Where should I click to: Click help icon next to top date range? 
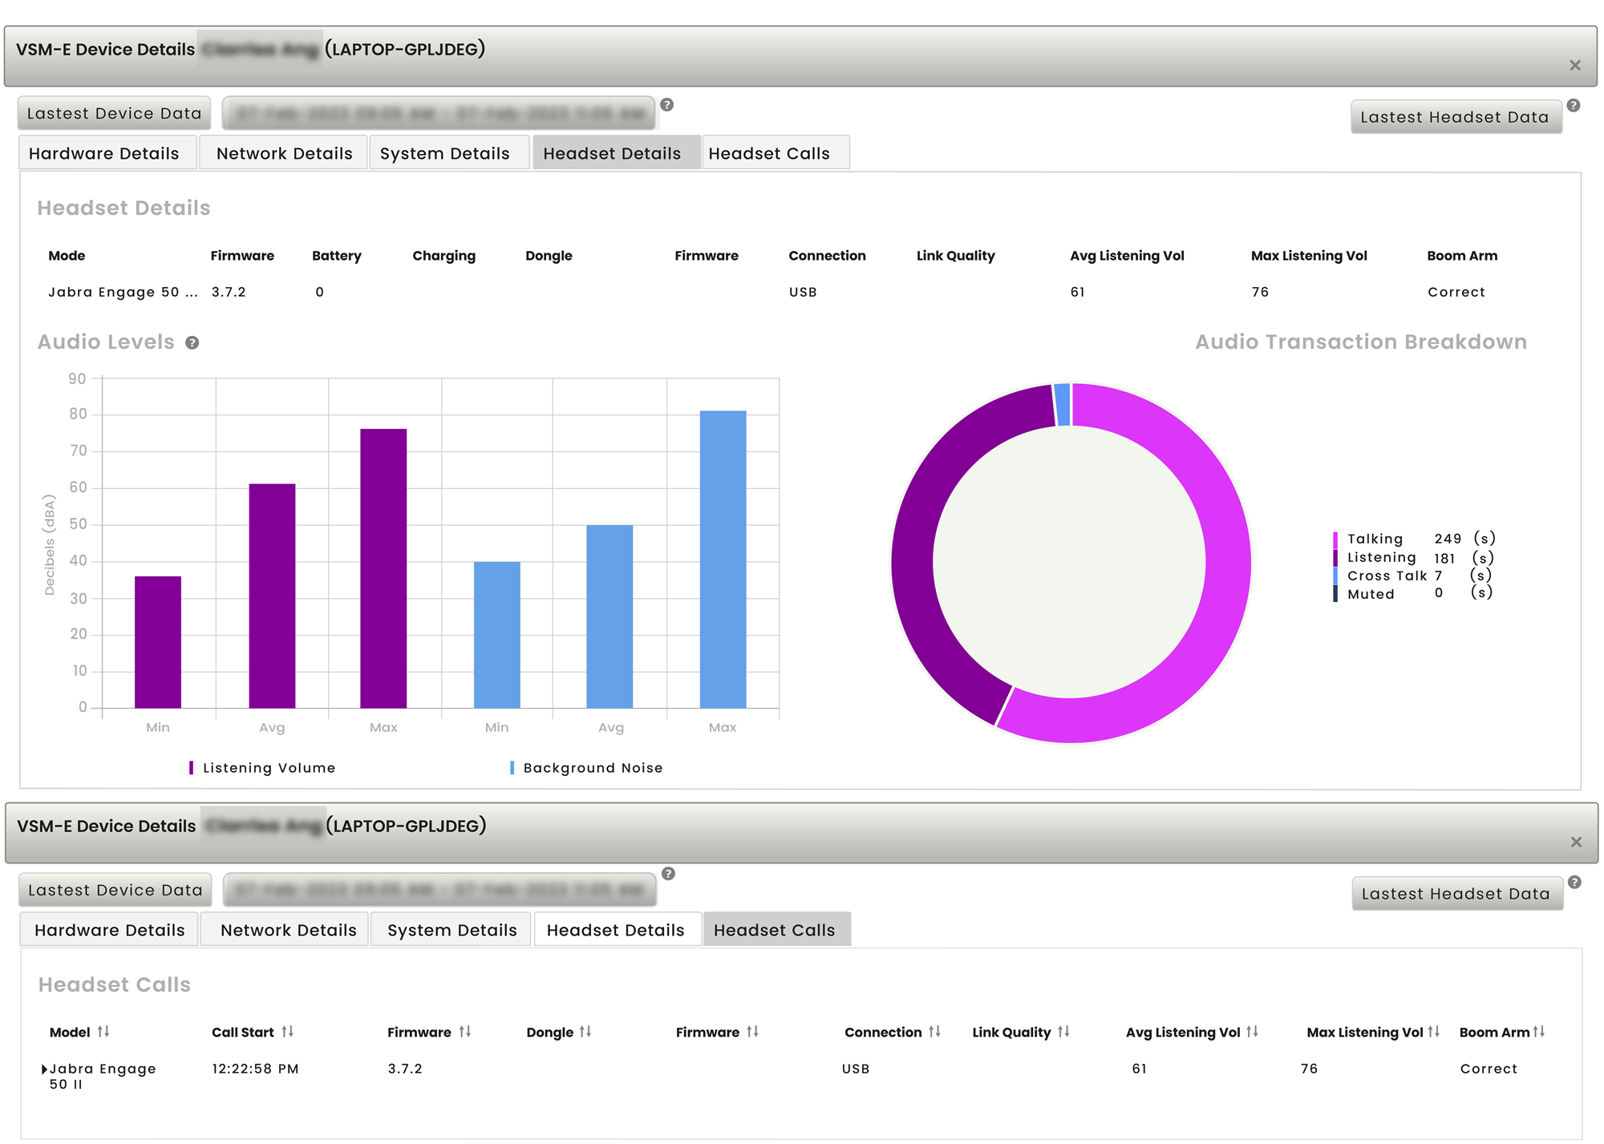click(x=666, y=105)
